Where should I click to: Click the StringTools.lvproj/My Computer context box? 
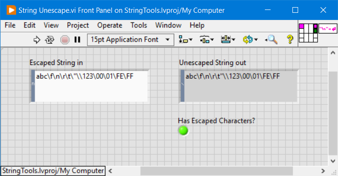53,171
